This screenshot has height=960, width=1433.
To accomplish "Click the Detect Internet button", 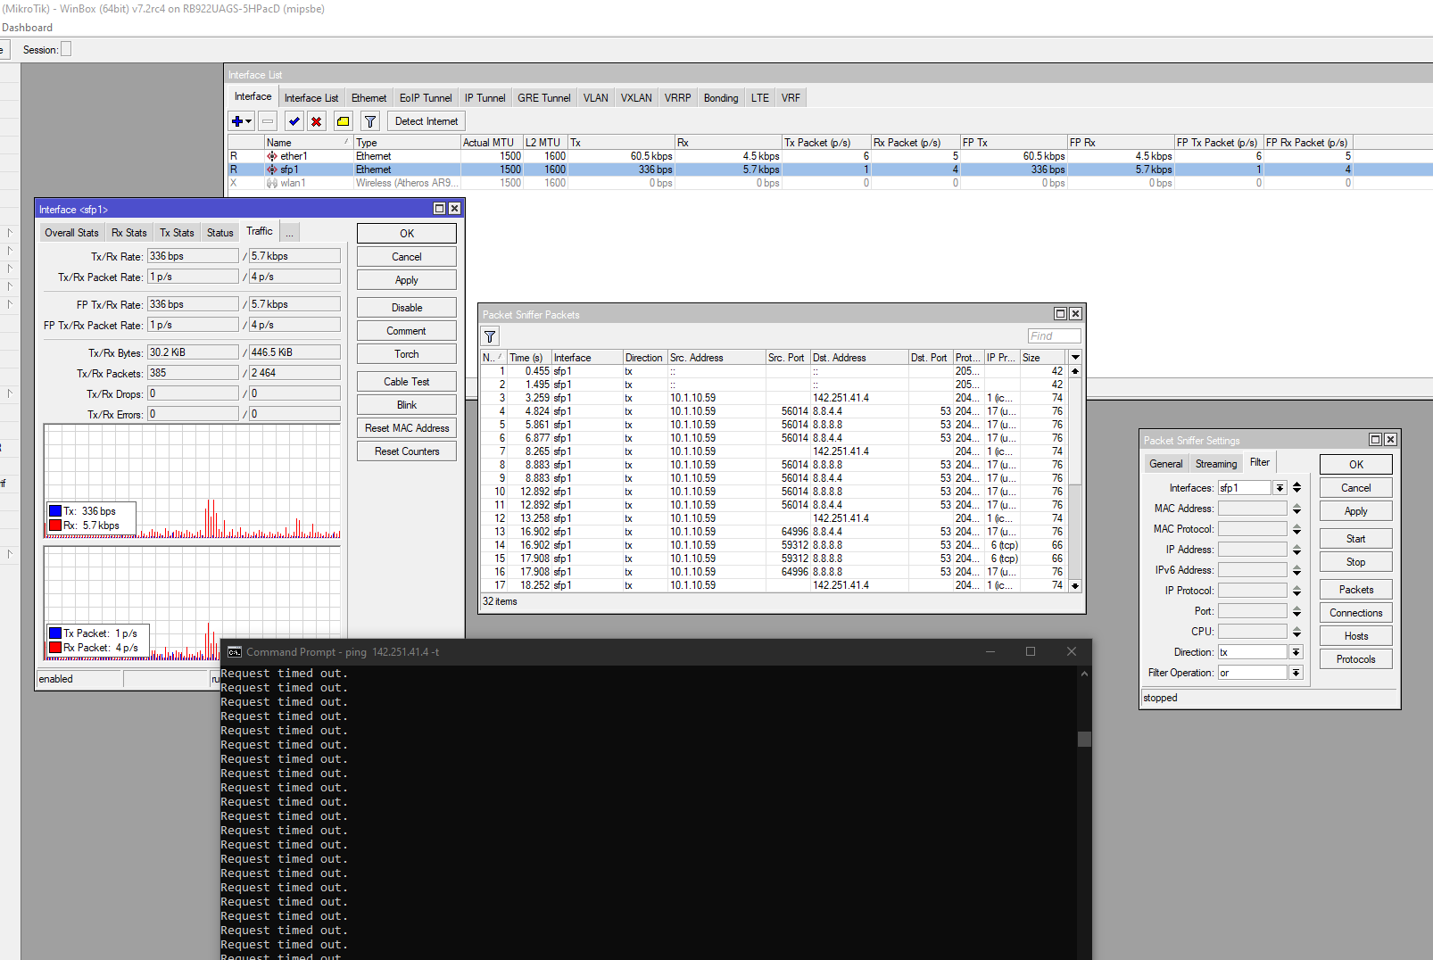I will (427, 121).
